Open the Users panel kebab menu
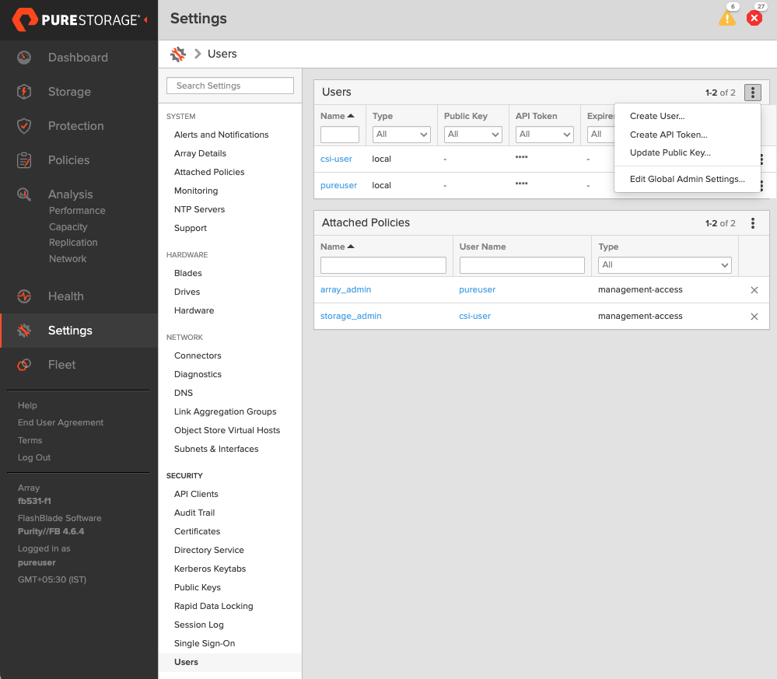This screenshot has width=777, height=679. (752, 92)
